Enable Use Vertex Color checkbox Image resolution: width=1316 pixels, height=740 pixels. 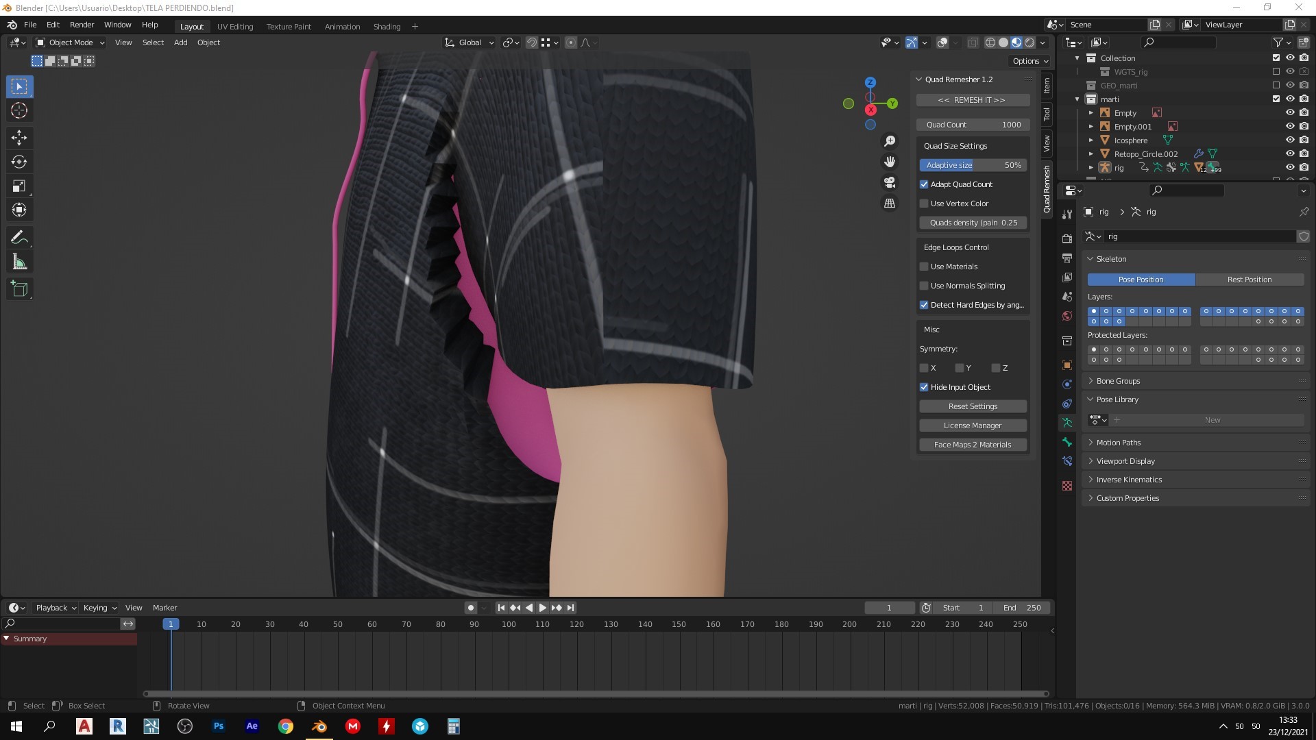[924, 203]
